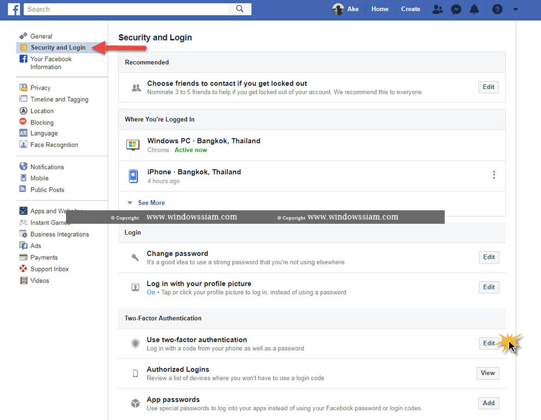View the Authorized Logins list
The image size is (541, 420).
pos(487,373)
